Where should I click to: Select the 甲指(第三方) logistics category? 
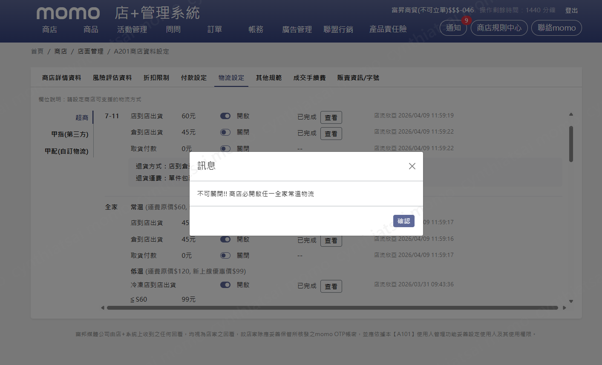(x=70, y=134)
